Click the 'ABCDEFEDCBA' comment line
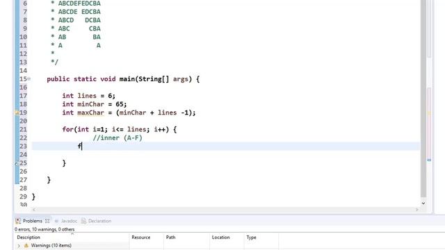This screenshot has height=250, width=445. (79, 3)
